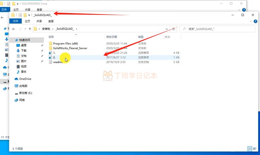260x155 pixels.
Task: Click 安装包 in address bar path
Action: [46, 29]
